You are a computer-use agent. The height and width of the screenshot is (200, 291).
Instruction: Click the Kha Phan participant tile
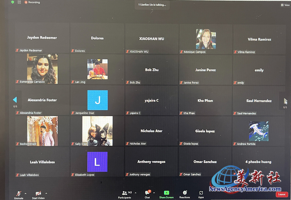click(x=205, y=101)
